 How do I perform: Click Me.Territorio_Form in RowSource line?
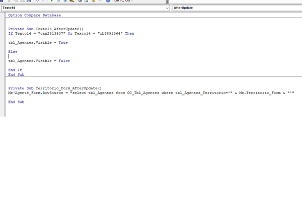click(x=260, y=93)
